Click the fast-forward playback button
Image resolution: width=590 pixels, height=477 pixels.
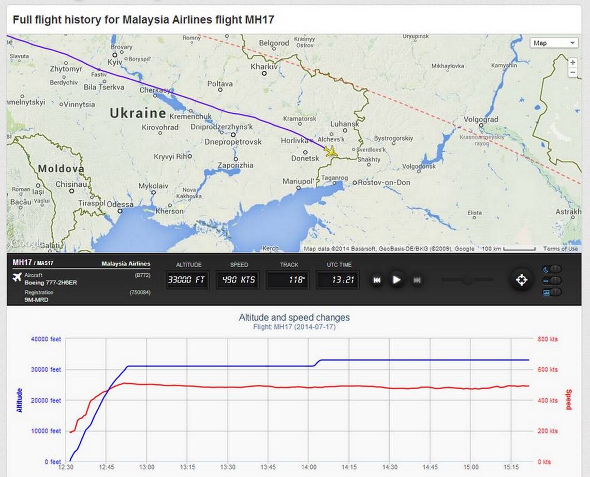[x=417, y=280]
